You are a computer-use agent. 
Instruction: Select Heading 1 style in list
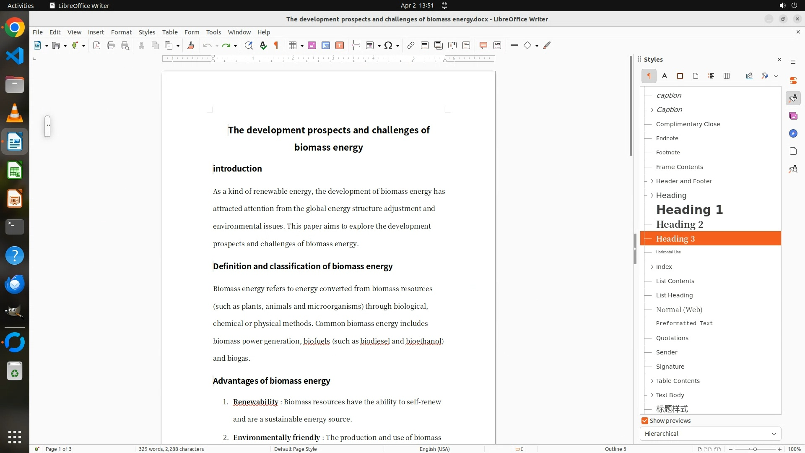[x=689, y=210]
